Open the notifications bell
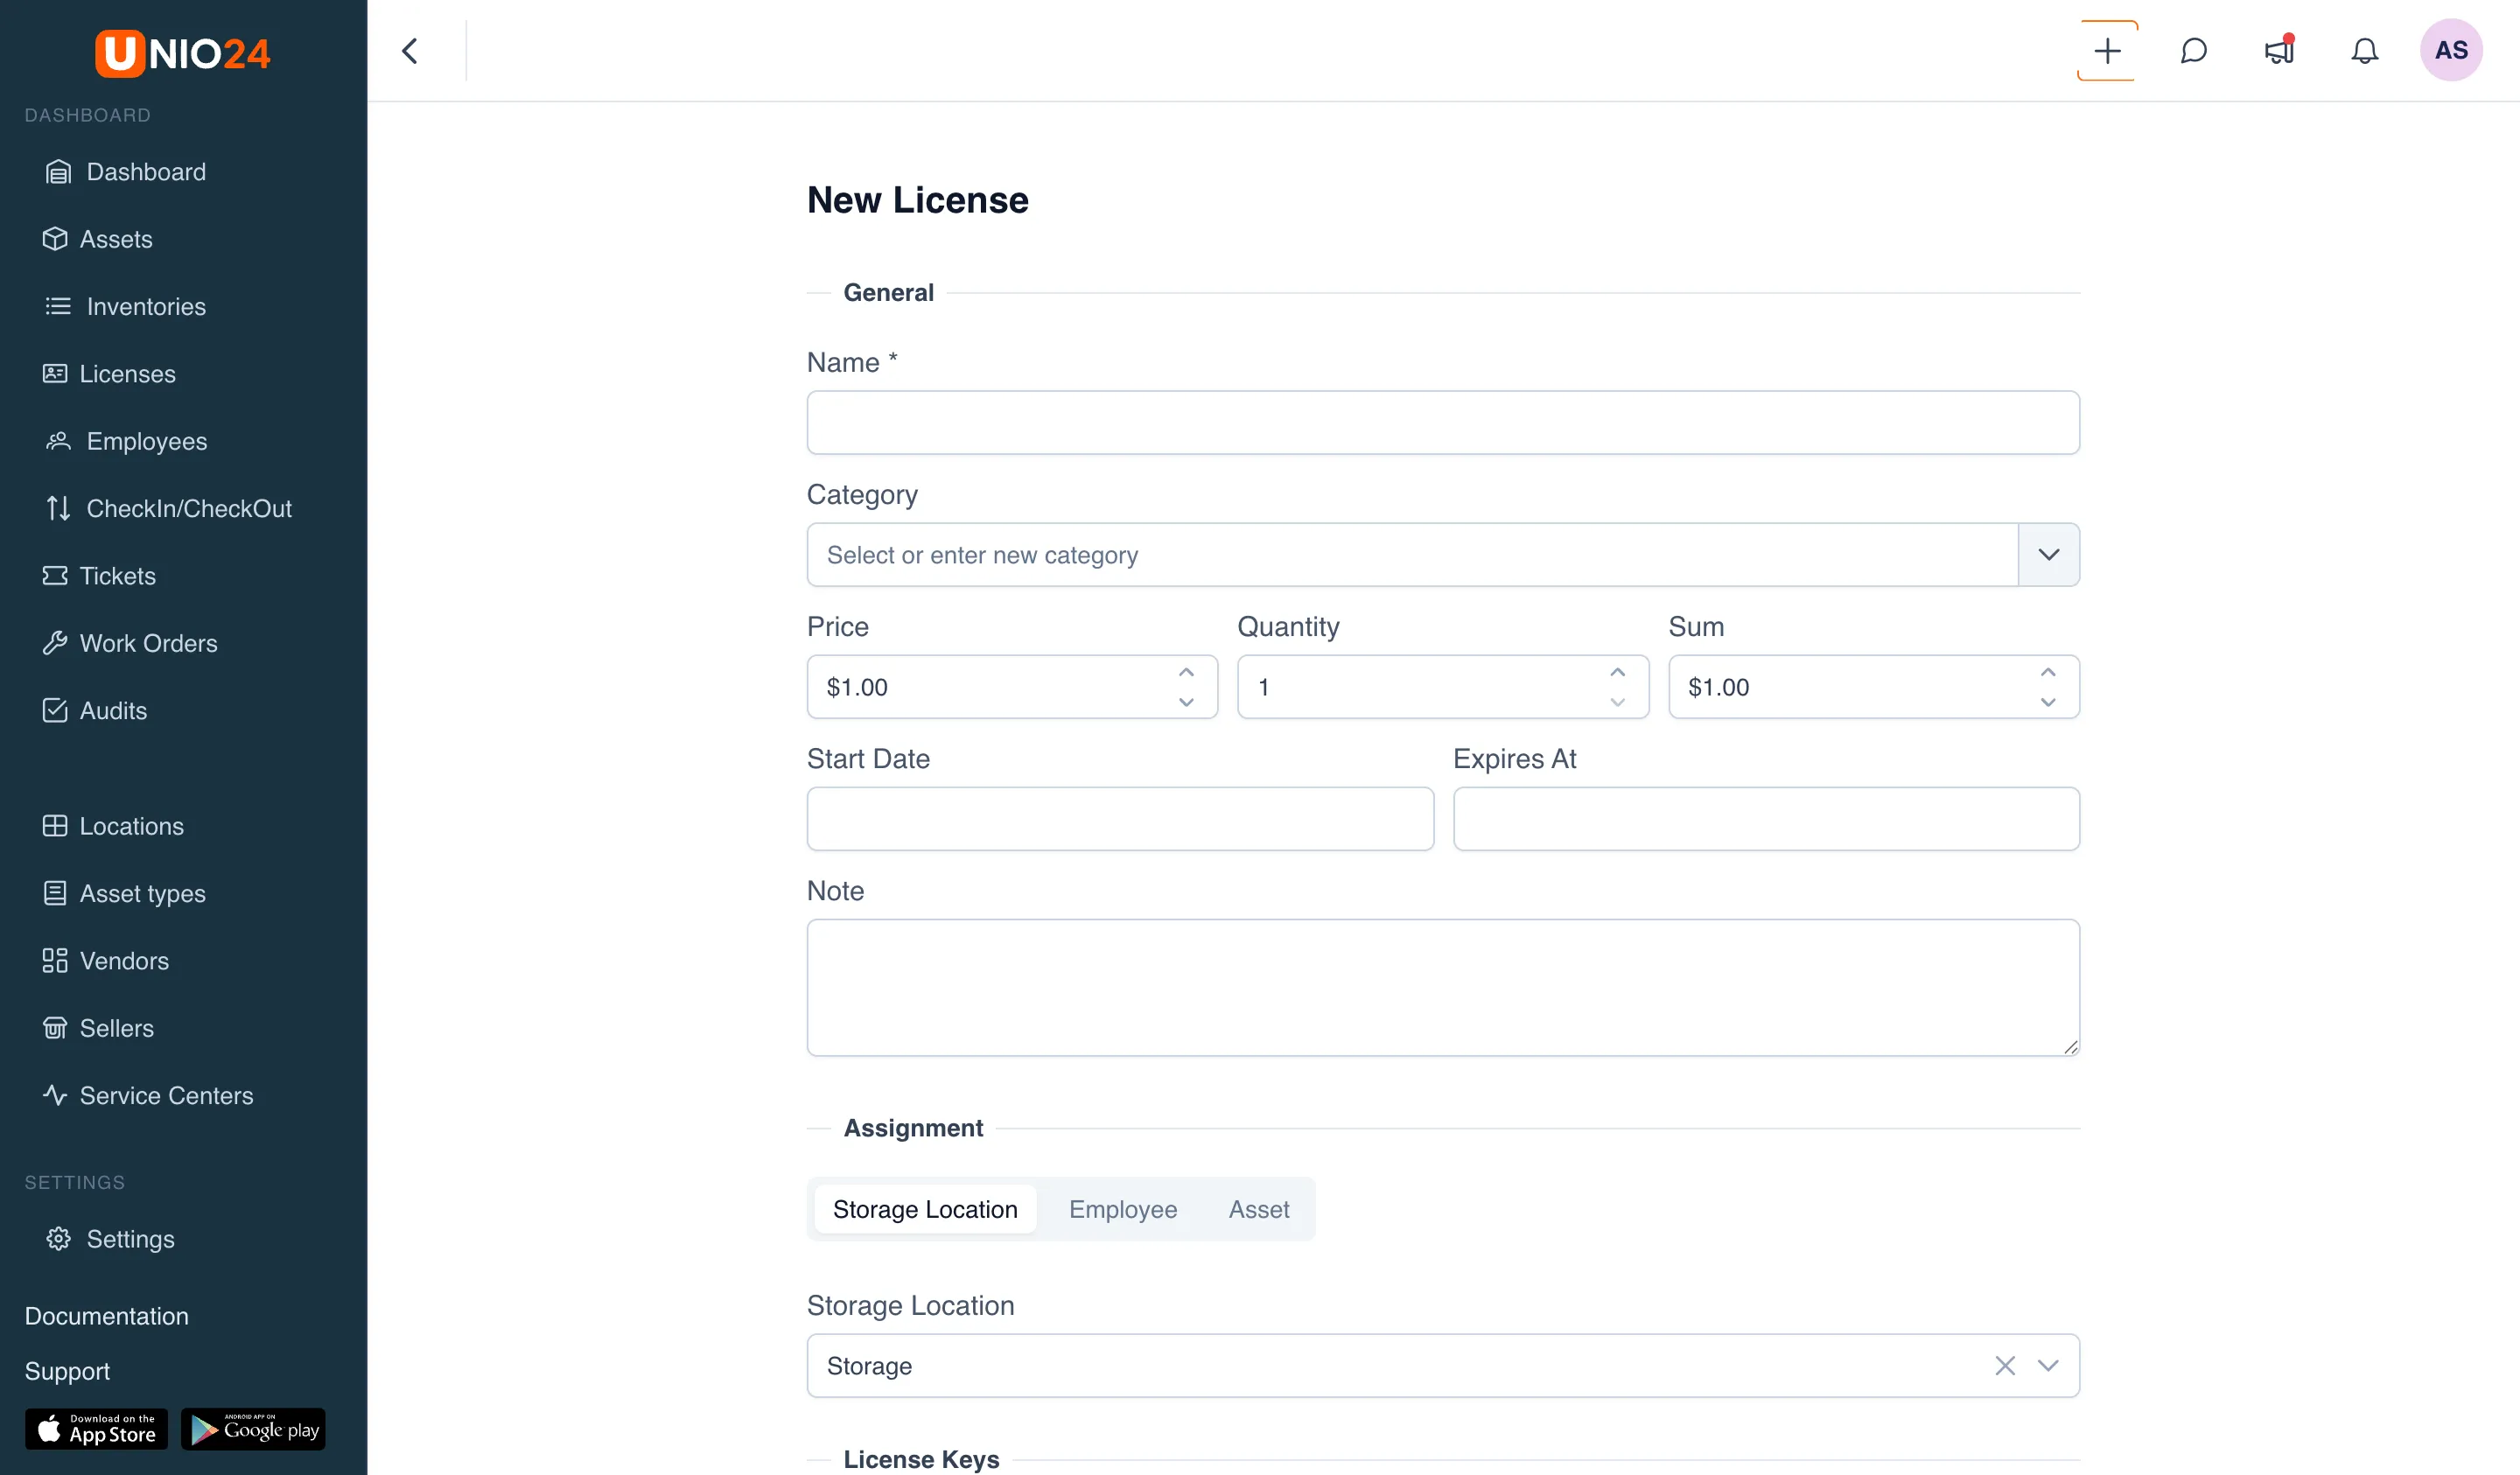This screenshot has height=1475, width=2520. [2365, 51]
